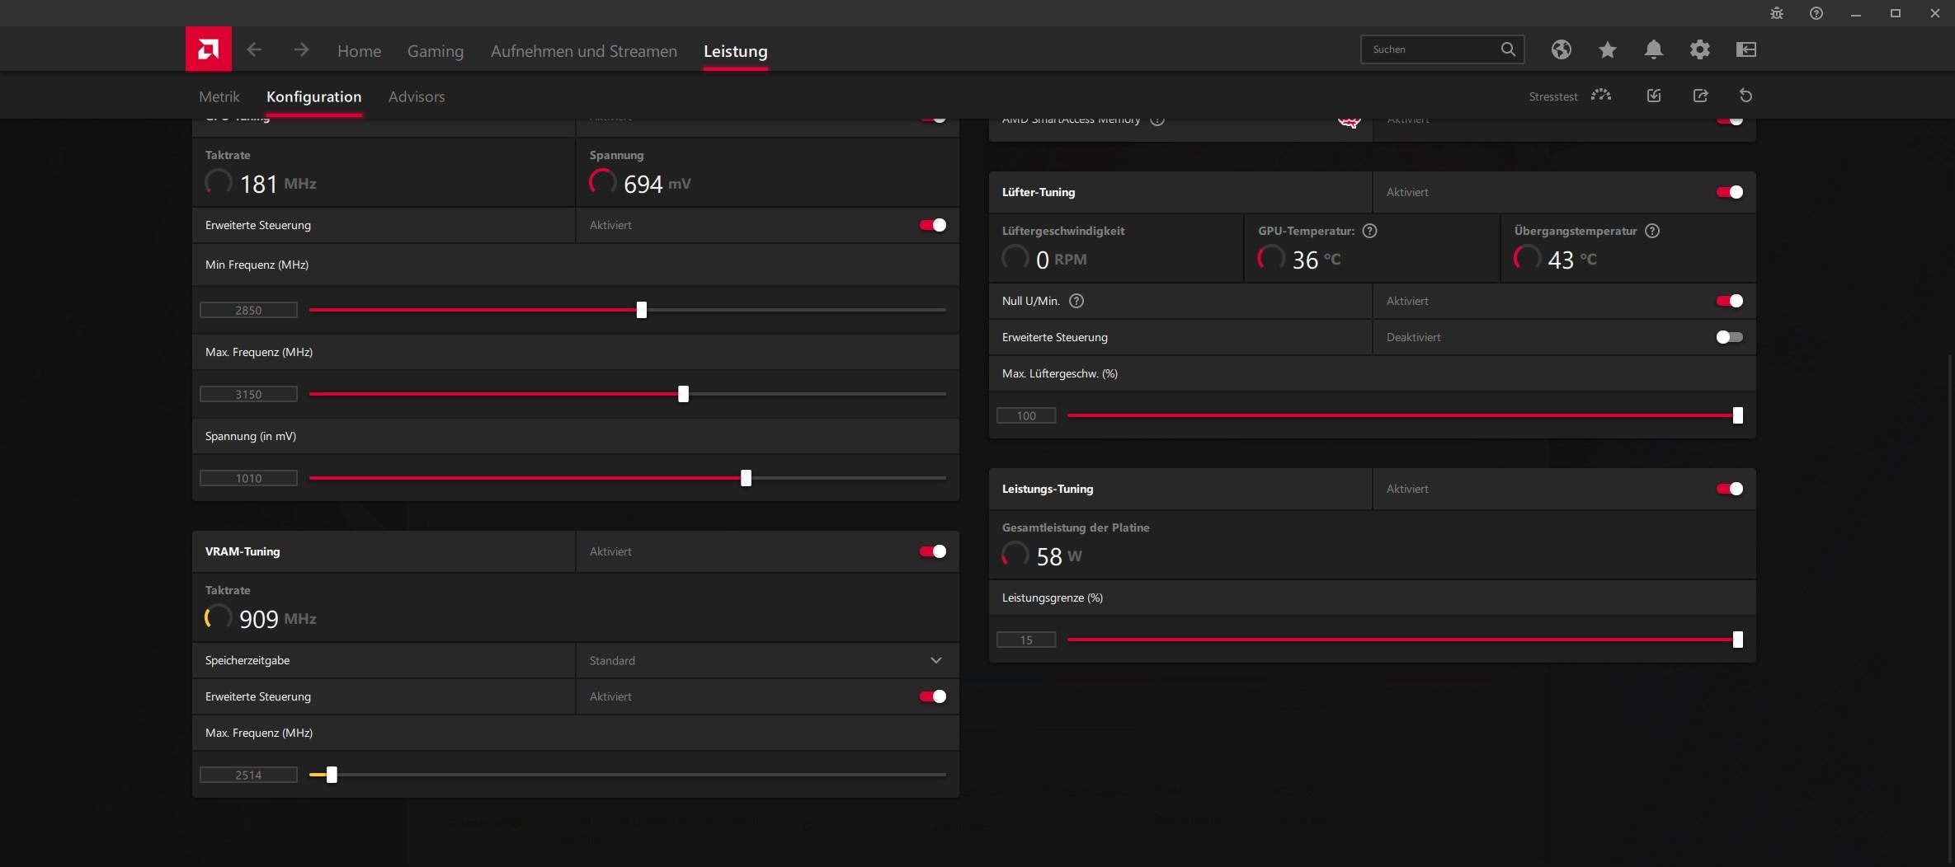This screenshot has height=867, width=1955.
Task: Load a tuning profile icon
Action: coord(1654,96)
